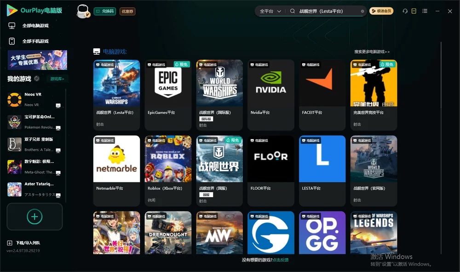Click the search magnifier icon

click(292, 11)
